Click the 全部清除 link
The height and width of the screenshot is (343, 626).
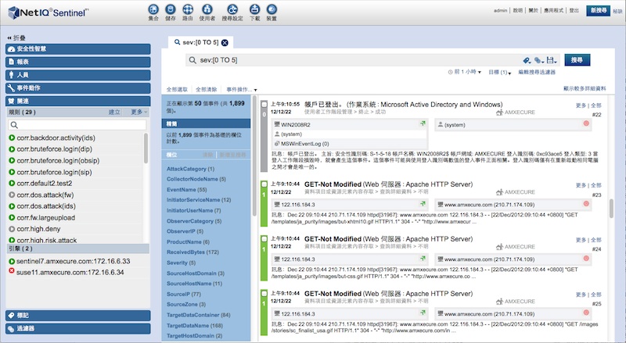point(207,89)
